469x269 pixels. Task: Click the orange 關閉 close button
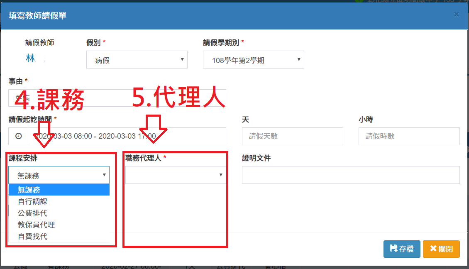[441, 249]
